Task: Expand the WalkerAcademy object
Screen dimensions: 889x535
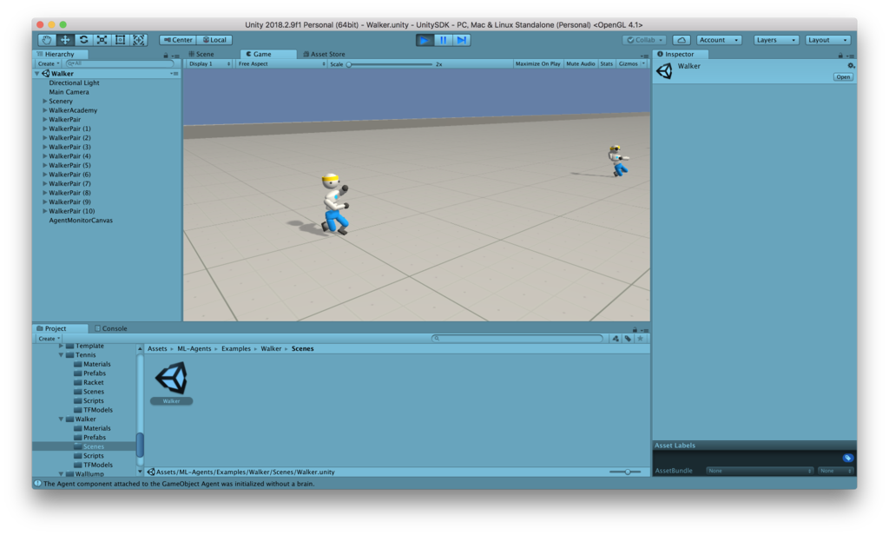Action: 45,110
